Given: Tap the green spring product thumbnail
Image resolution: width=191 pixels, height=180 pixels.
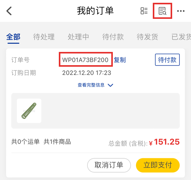Looking at the screenshot, I should click(x=29, y=111).
